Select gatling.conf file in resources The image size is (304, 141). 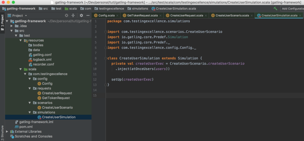42,55
